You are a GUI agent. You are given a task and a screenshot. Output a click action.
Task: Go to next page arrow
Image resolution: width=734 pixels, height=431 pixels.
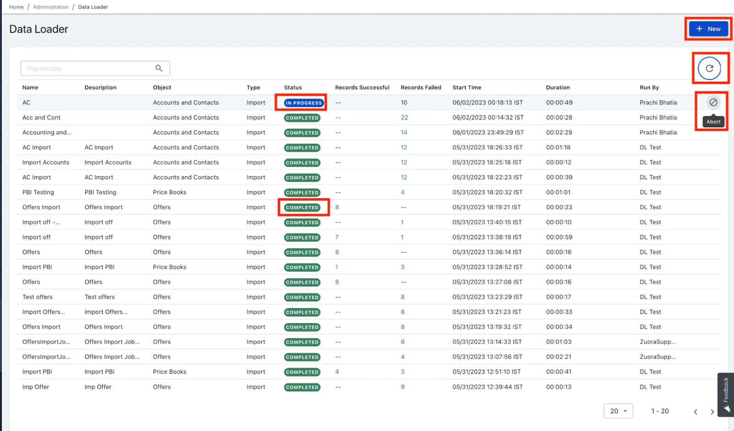point(712,411)
